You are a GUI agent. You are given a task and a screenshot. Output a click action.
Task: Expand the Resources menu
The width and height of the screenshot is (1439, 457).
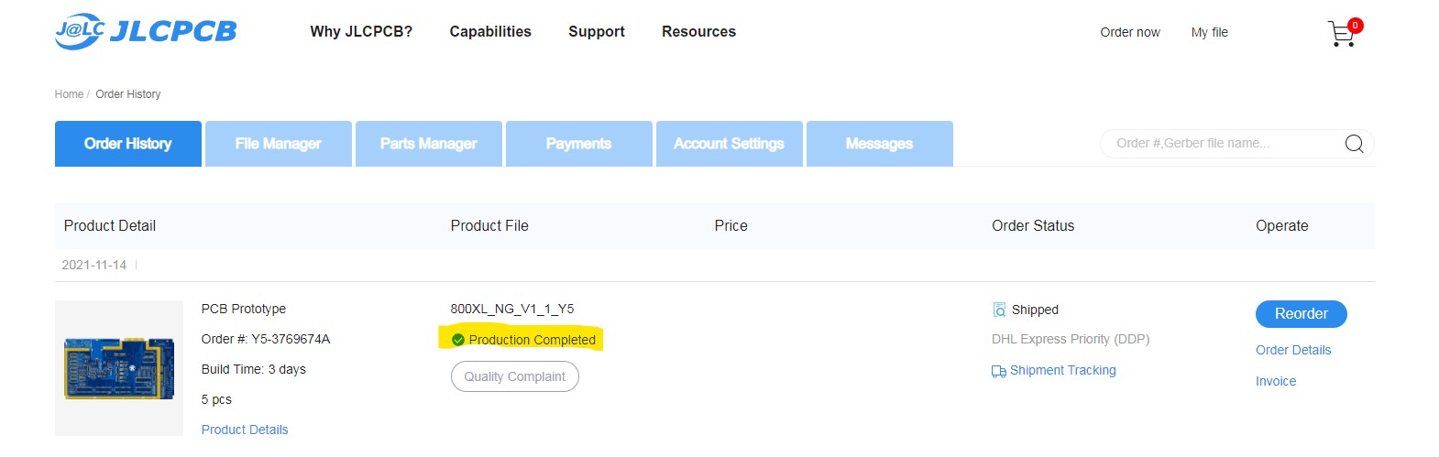click(x=698, y=31)
